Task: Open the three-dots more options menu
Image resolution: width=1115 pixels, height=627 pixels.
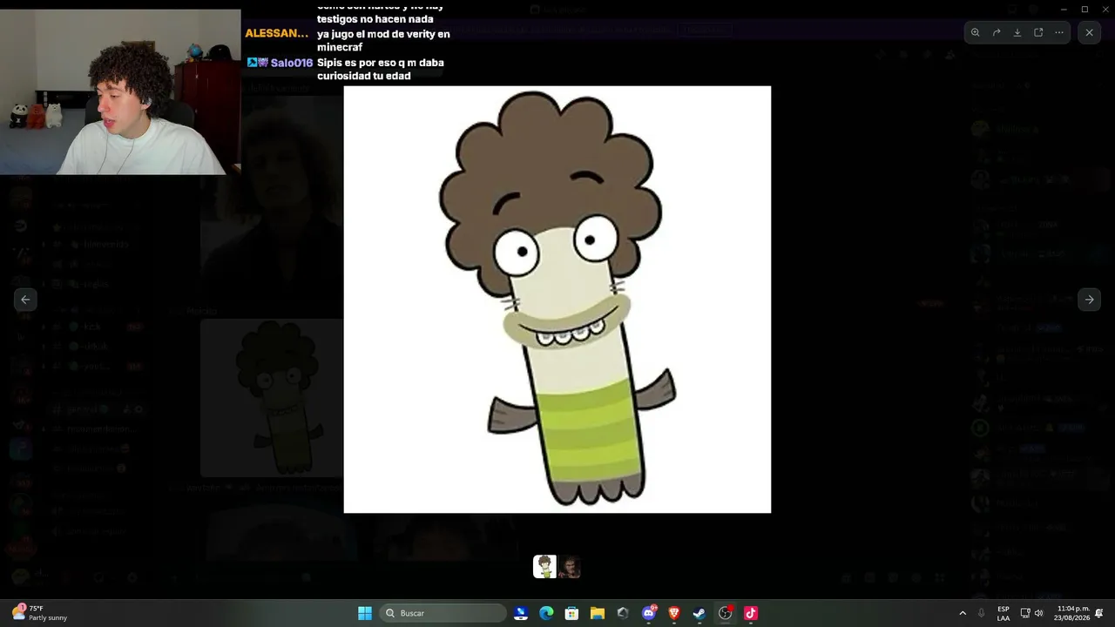Action: click(1059, 32)
